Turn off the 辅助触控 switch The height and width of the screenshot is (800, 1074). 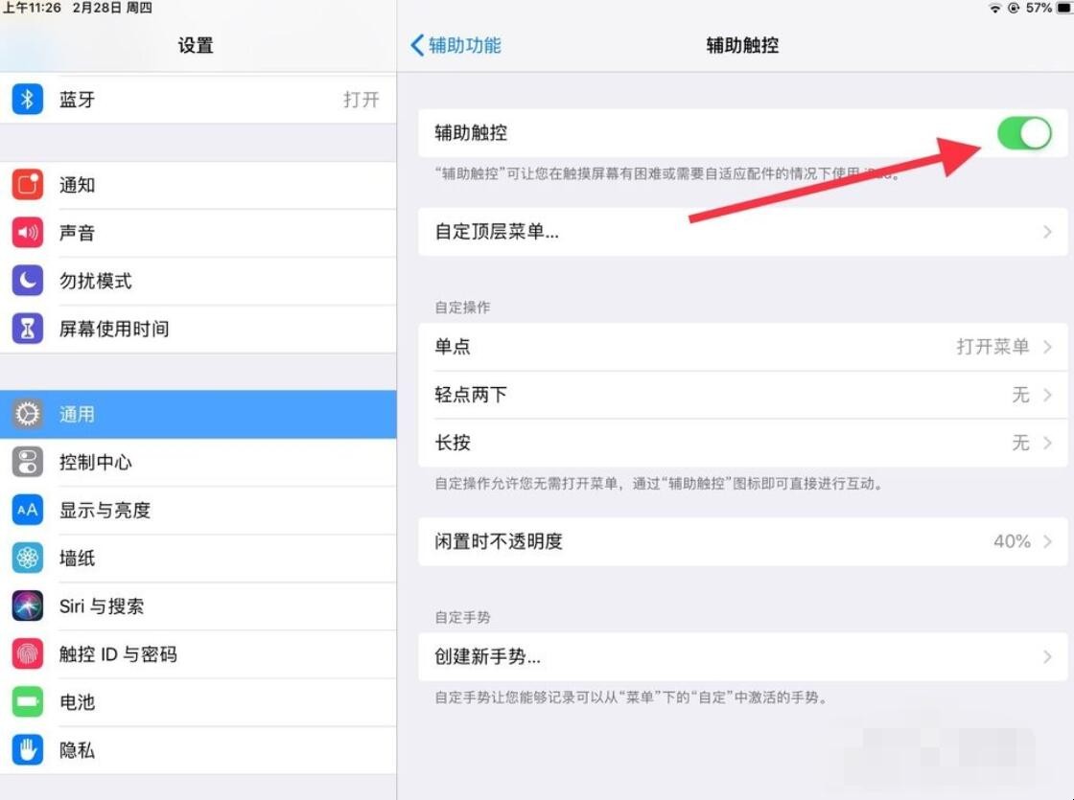pyautogui.click(x=1024, y=133)
